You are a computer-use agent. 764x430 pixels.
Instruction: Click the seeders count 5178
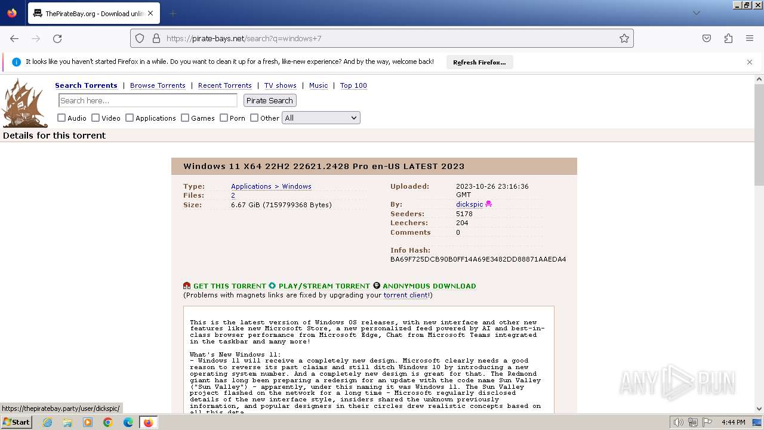tap(464, 214)
